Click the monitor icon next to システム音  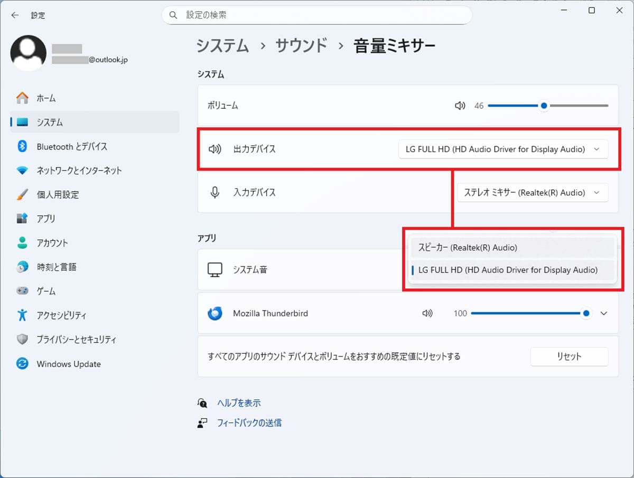click(x=215, y=269)
